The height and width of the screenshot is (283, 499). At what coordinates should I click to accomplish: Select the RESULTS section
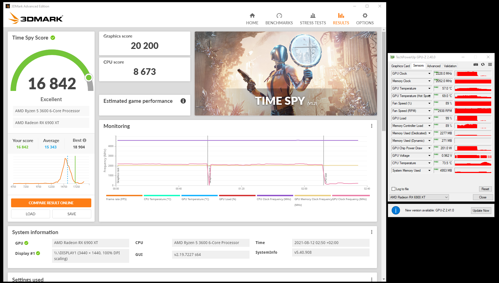click(341, 19)
